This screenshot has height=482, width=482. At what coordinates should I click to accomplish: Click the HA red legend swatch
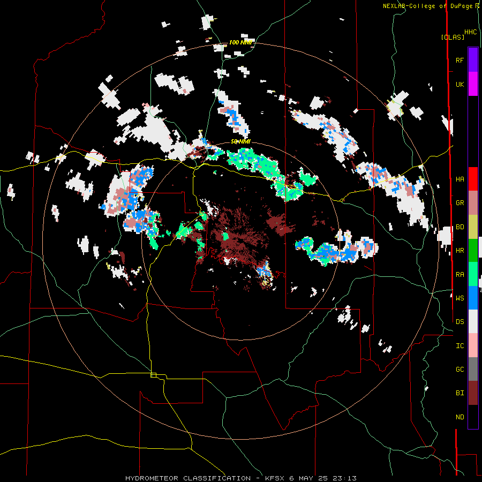click(473, 179)
